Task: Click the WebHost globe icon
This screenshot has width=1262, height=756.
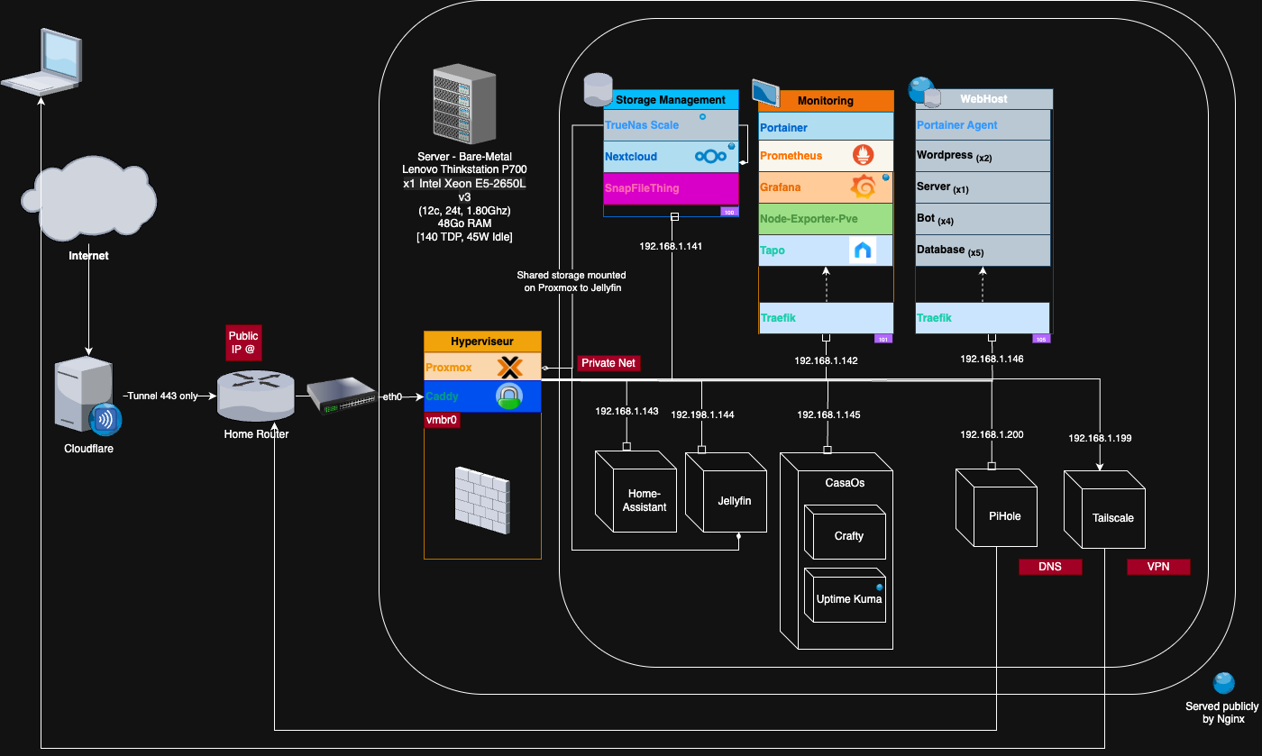Action: tap(922, 90)
